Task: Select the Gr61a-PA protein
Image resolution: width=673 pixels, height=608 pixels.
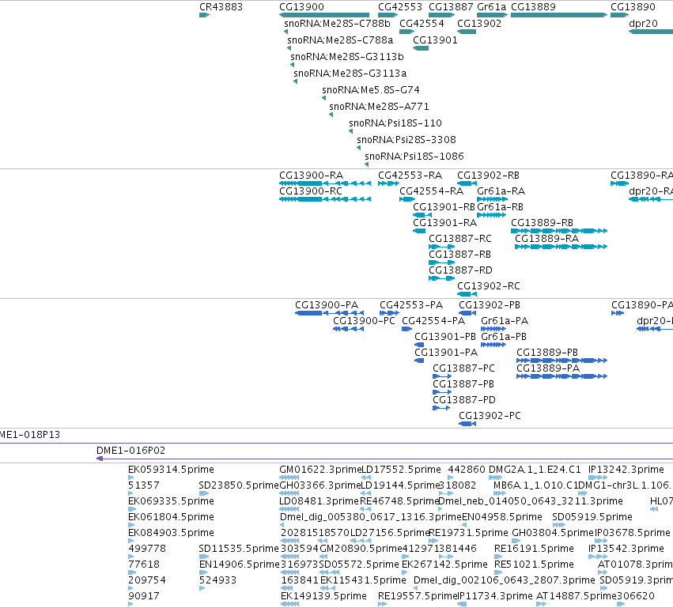Action: point(493,329)
